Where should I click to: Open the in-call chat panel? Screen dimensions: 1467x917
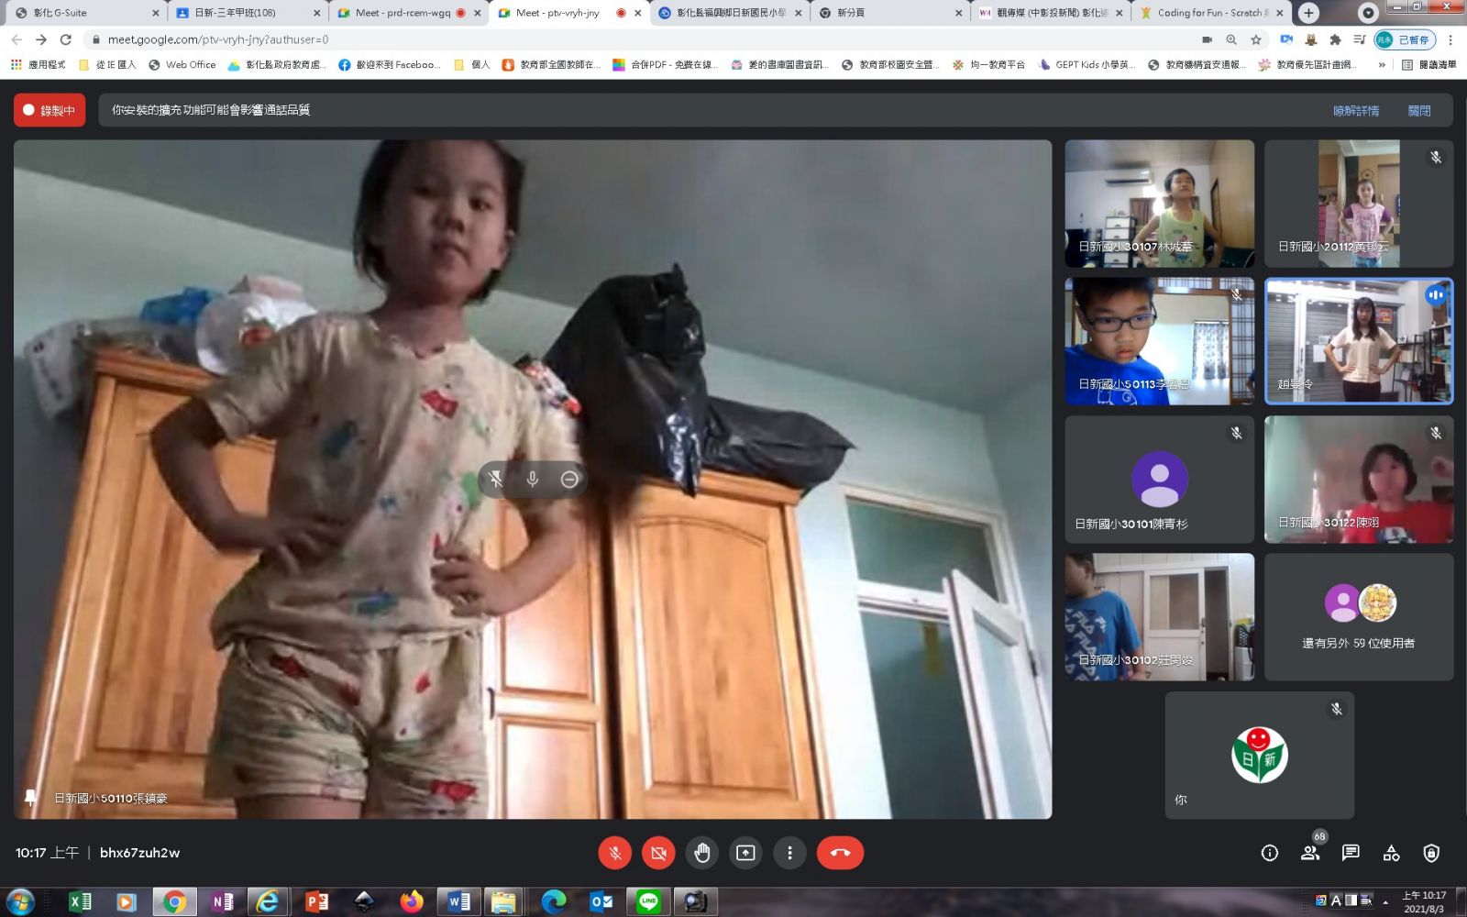(x=1351, y=853)
